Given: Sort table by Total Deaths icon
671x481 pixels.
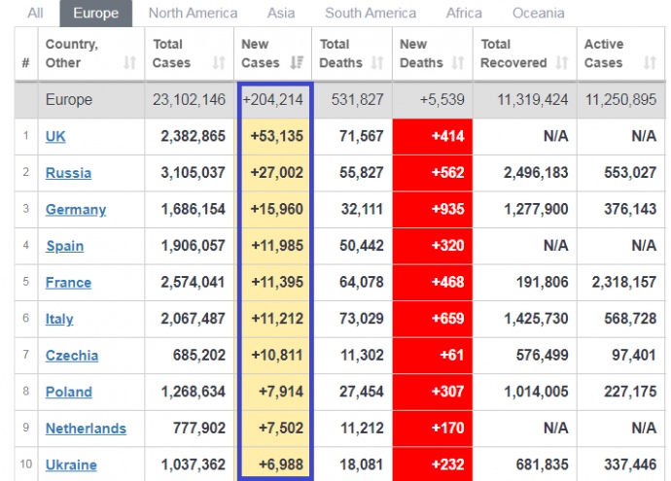Looking at the screenshot, I should [x=377, y=63].
